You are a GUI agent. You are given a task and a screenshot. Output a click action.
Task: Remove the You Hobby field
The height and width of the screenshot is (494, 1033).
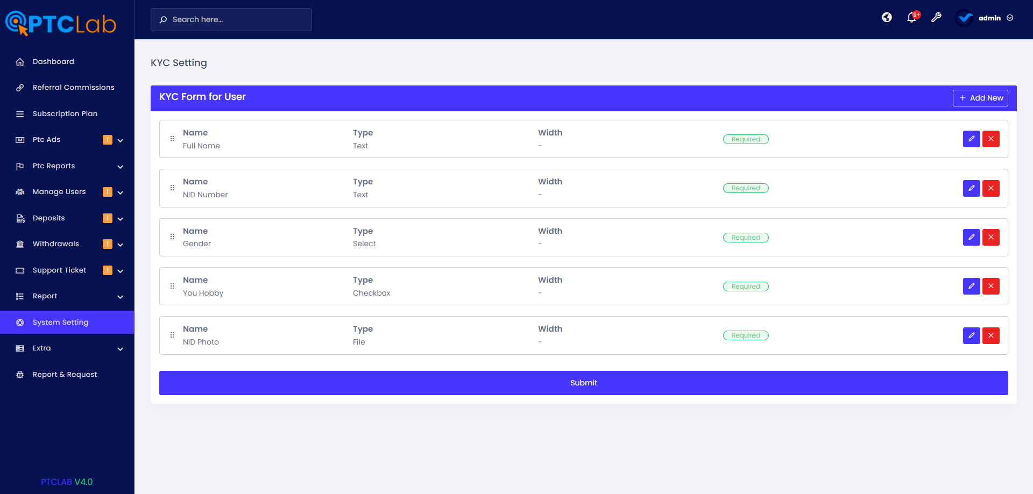pos(990,286)
